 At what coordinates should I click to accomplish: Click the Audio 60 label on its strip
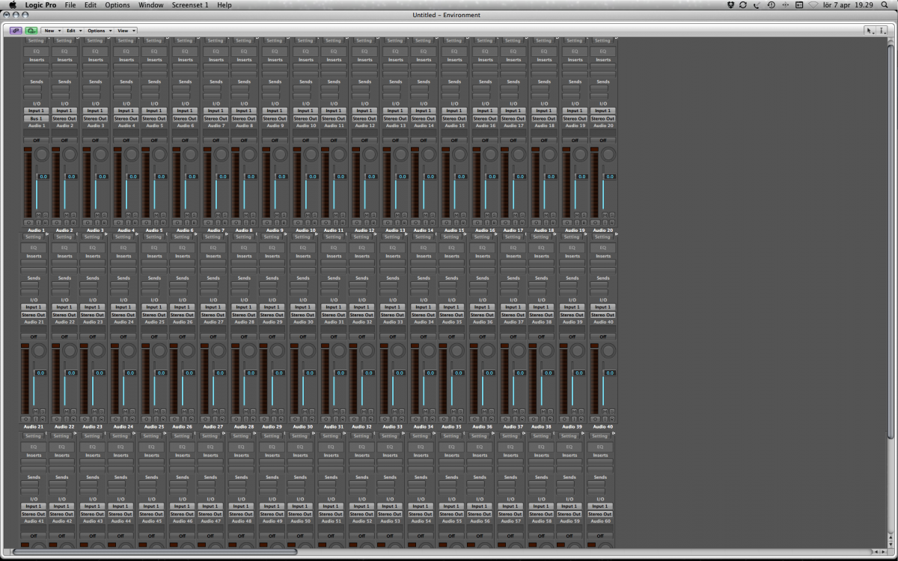click(599, 521)
